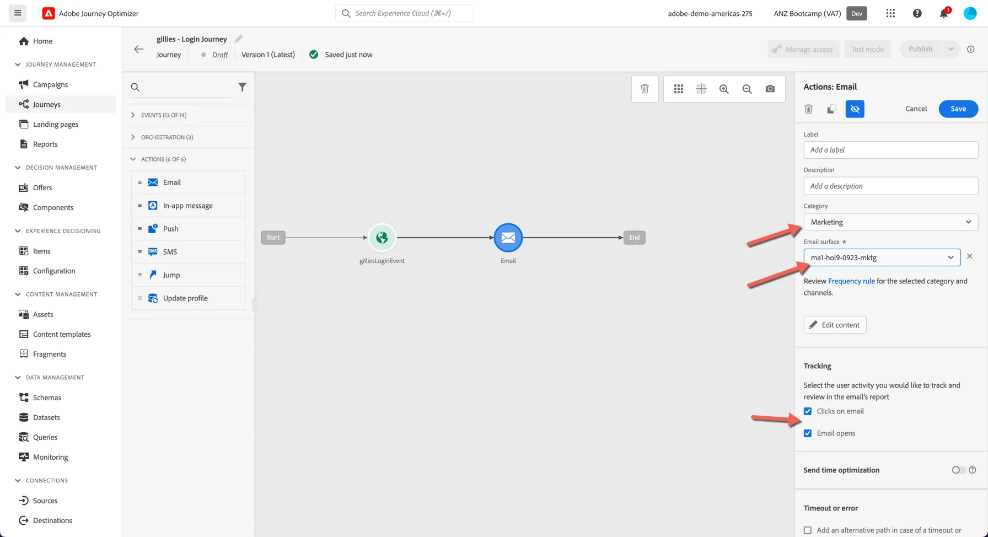Select the Email node on canvas
This screenshot has width=988, height=537.
(x=508, y=238)
